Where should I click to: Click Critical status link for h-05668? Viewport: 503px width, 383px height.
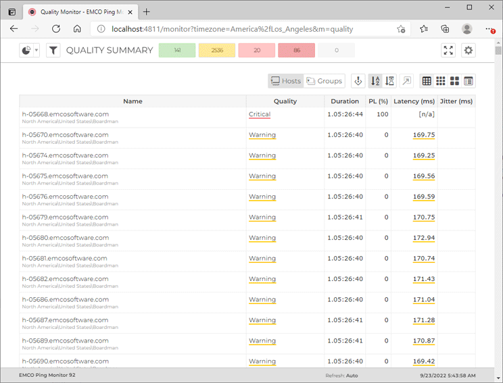(x=259, y=115)
